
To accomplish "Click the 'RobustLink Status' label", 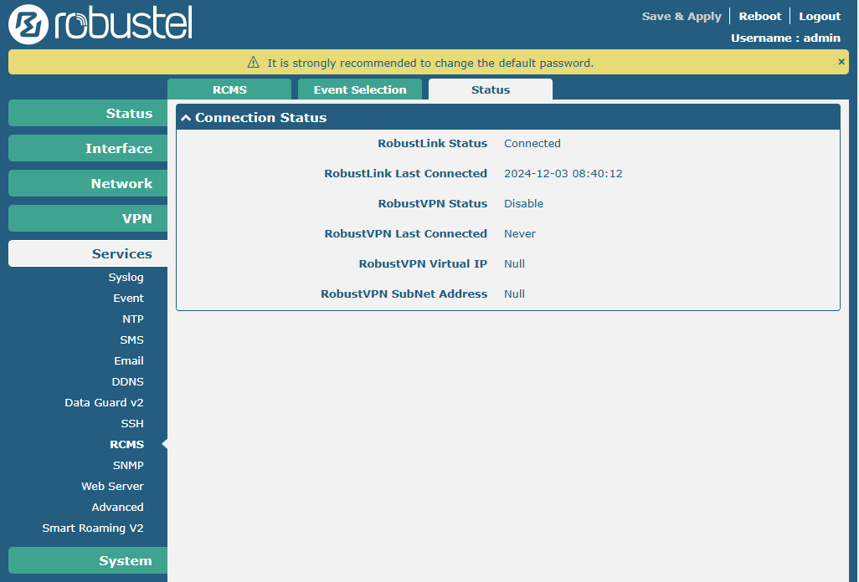I will (432, 143).
